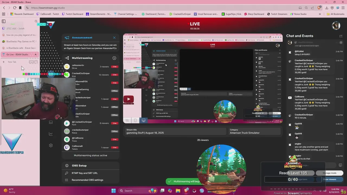Click the Announcement megaphone icon
This screenshot has width=347, height=195.
[67, 38]
